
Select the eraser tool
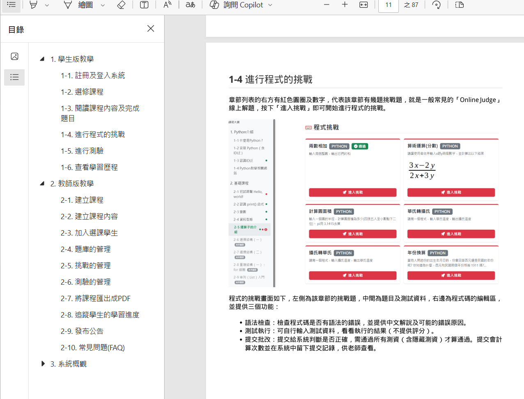tap(121, 5)
